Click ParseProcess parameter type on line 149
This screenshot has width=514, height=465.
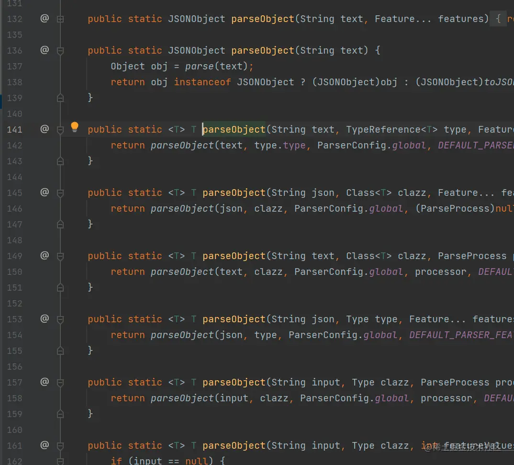point(472,256)
